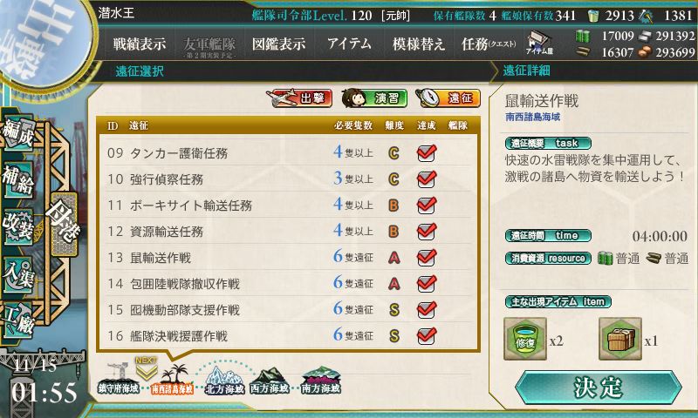Select the 出撃 sortie button
Screen dimensions: 698x418
(x=299, y=98)
